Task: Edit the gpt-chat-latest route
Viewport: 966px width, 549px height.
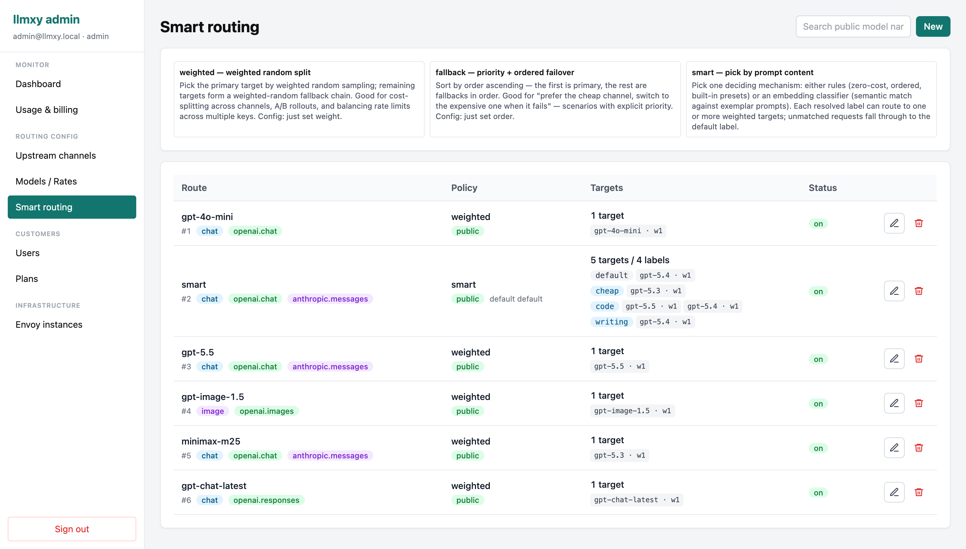Action: (894, 492)
